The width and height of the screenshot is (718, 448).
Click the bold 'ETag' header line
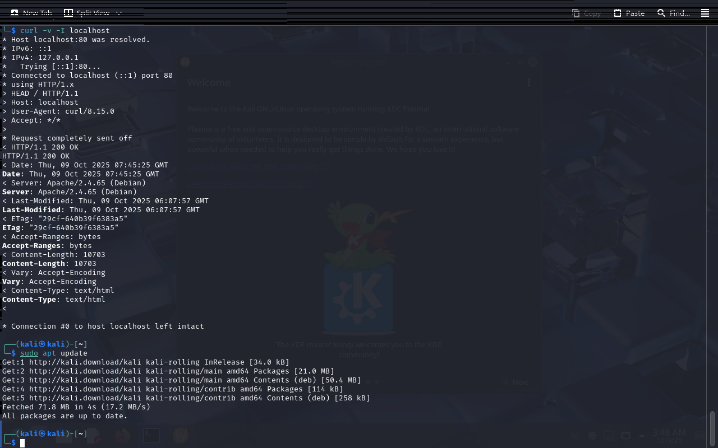pos(61,228)
